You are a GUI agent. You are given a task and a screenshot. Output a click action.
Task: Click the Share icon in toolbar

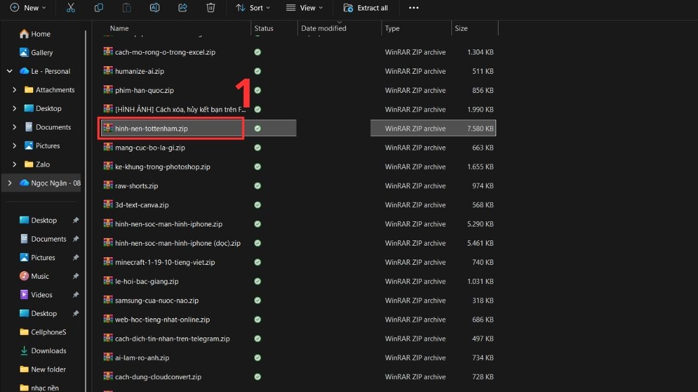pyautogui.click(x=182, y=8)
